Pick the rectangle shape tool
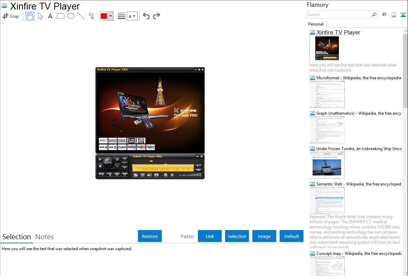The width and height of the screenshot is (408, 276). 61,16
